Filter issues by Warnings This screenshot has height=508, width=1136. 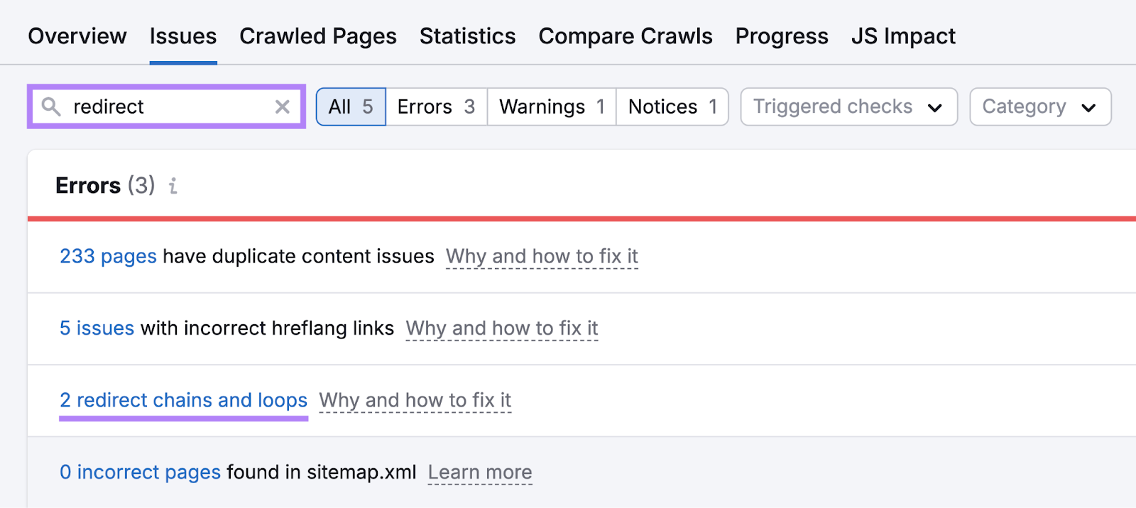(x=551, y=106)
